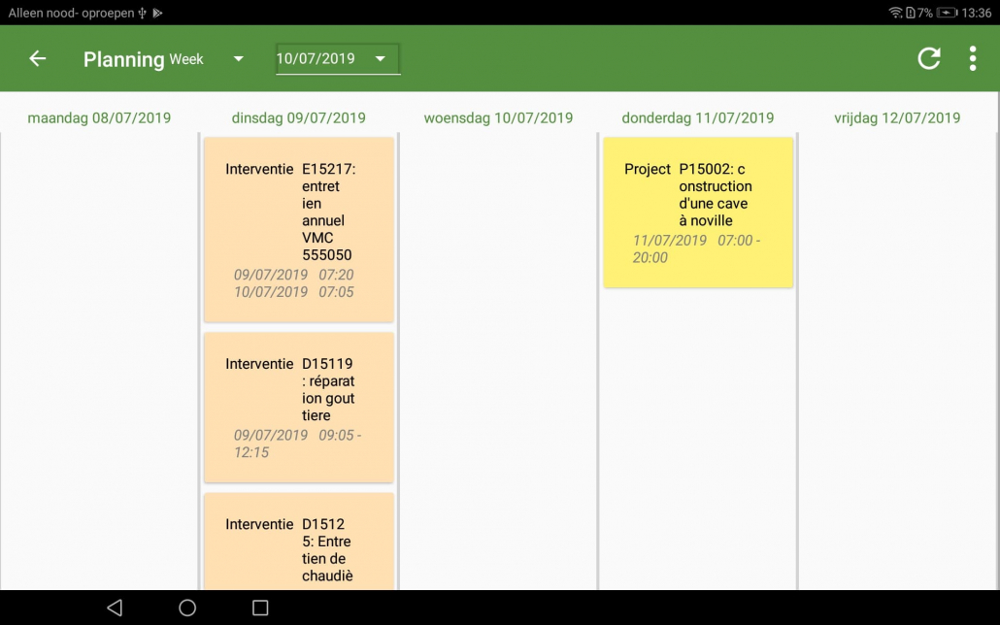Viewport: 1000px width, 625px height.
Task: Open the Week view dropdown
Action: tap(206, 59)
